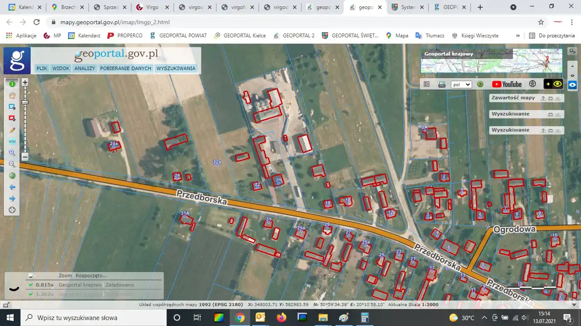The image size is (581, 326).
Task: Expand the Zawartość mapy panel
Action: (550, 98)
